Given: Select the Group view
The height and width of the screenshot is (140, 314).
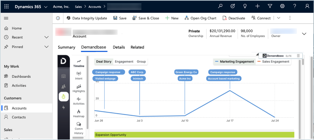Looking at the screenshot, I should pyautogui.click(x=141, y=62).
